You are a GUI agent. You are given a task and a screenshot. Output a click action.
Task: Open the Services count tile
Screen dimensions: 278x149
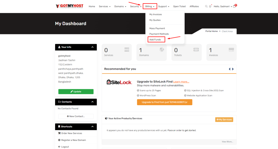click(116, 52)
